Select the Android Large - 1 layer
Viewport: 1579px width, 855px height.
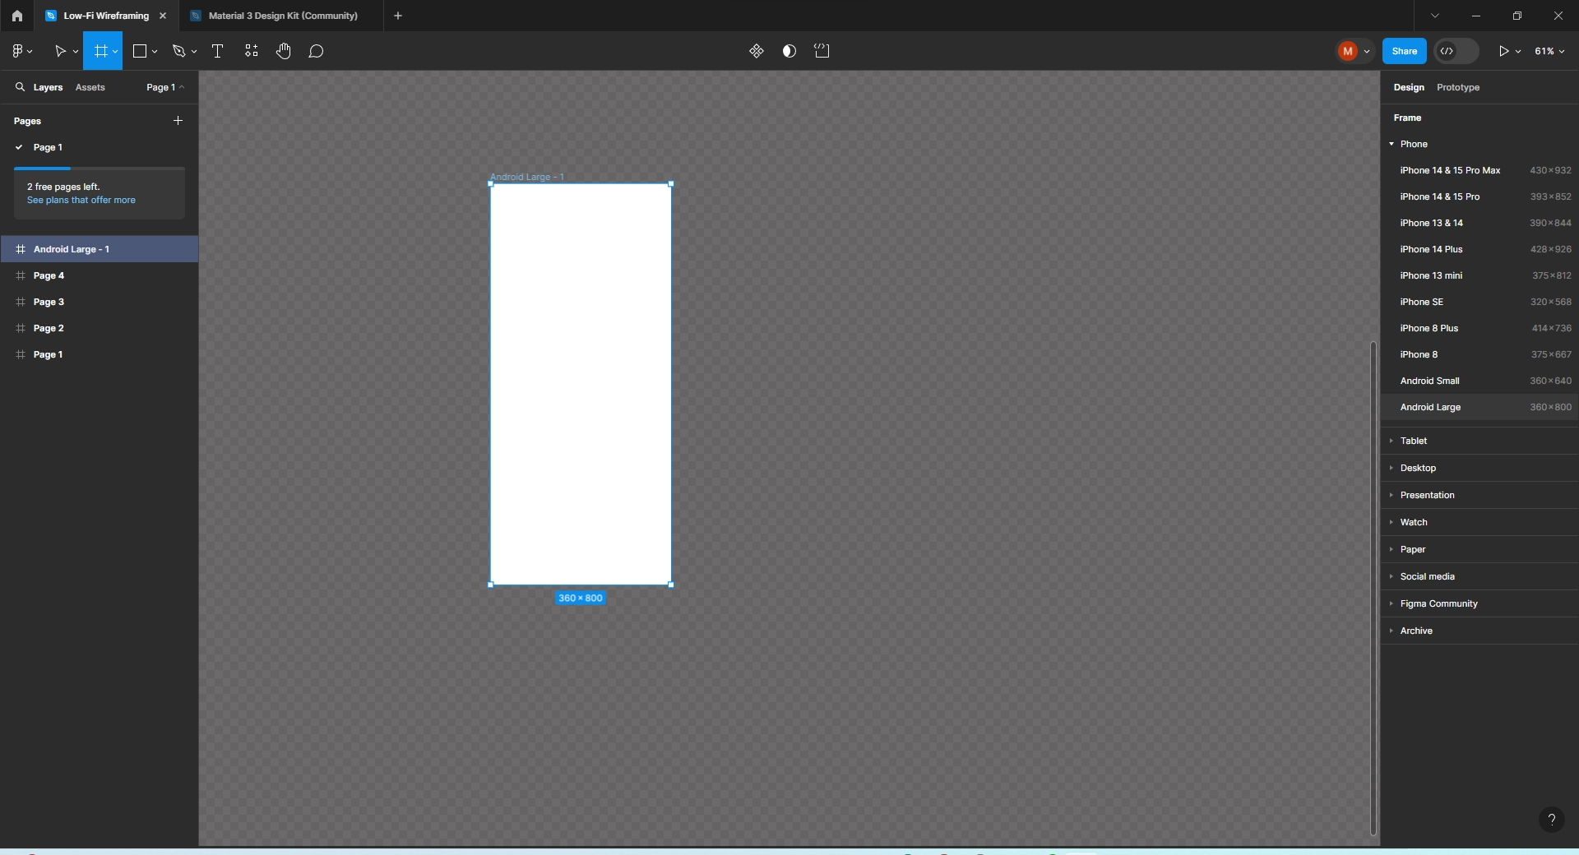coord(99,249)
